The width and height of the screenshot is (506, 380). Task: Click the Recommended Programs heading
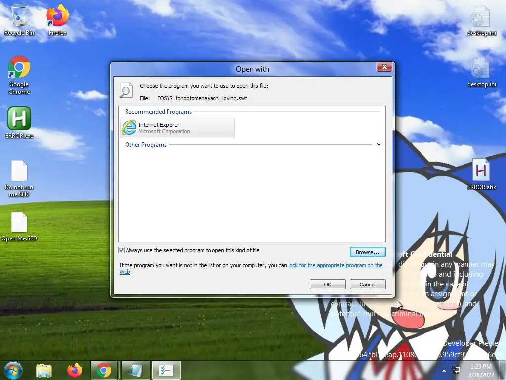coord(158,112)
